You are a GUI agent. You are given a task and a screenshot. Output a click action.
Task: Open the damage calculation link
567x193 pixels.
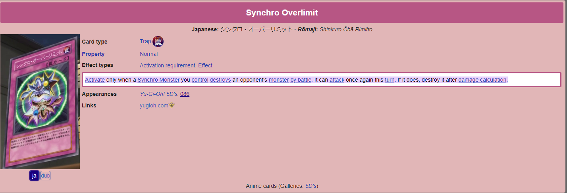pyautogui.click(x=482, y=80)
